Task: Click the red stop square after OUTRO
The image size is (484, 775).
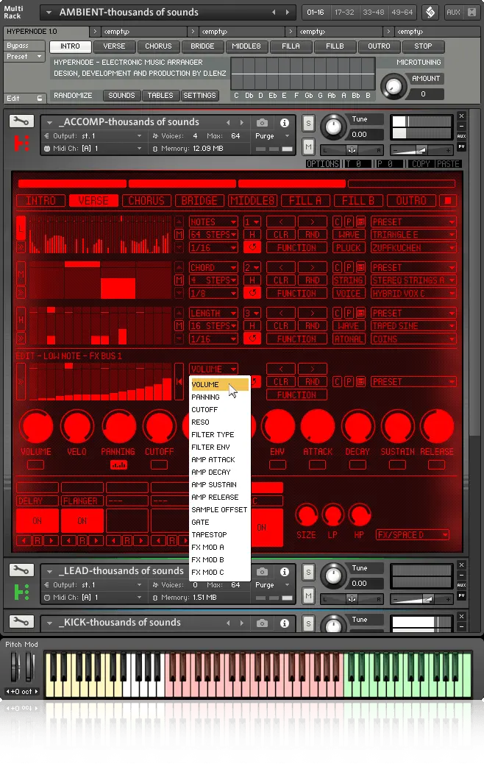Action: click(449, 200)
